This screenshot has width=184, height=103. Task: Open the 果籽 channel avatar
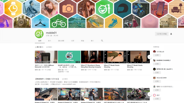click(x=154, y=95)
